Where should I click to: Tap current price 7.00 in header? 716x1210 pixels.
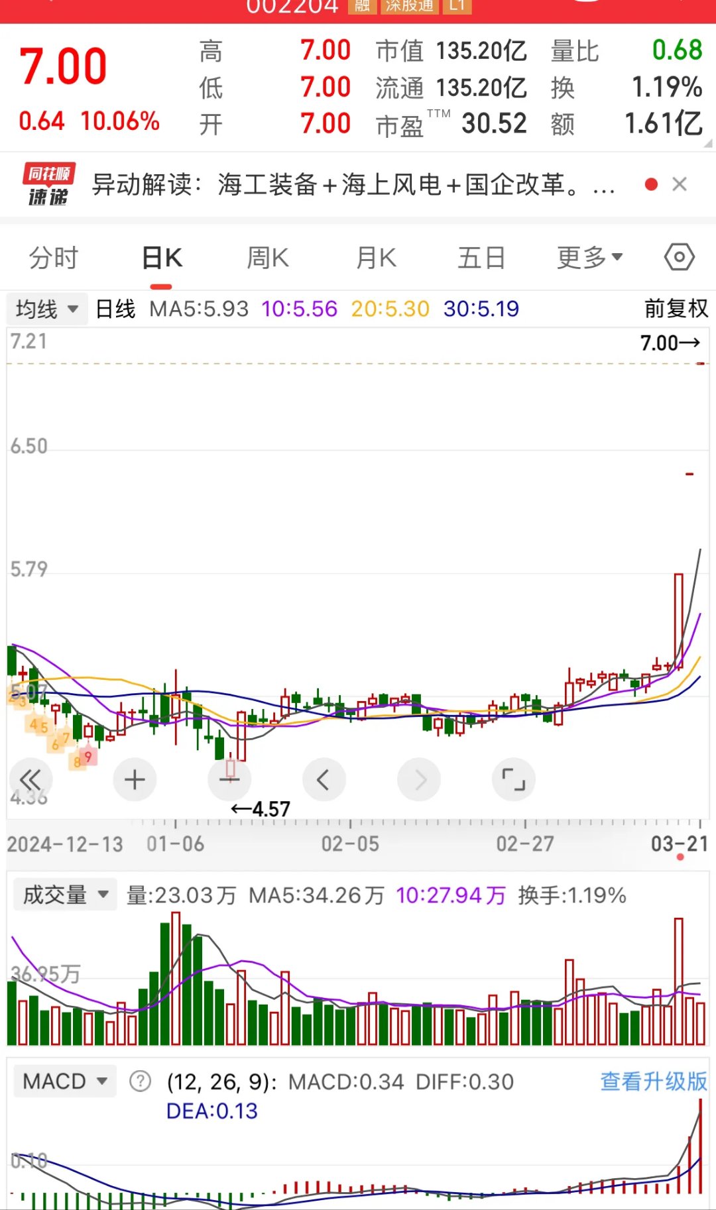coord(63,66)
